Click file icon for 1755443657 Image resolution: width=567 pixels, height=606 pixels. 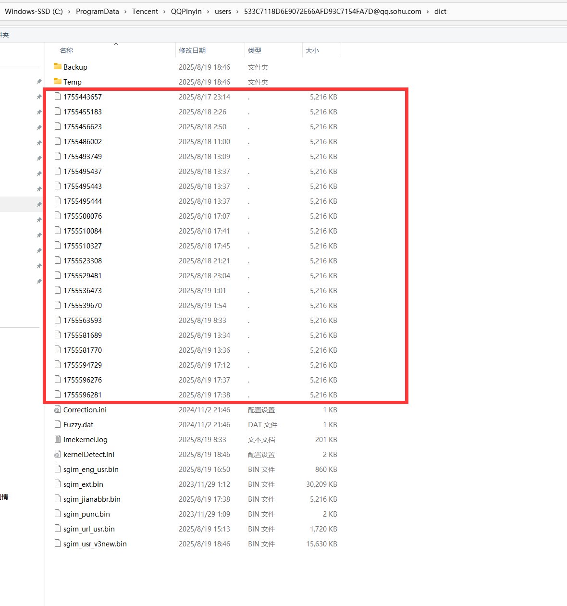(x=58, y=97)
